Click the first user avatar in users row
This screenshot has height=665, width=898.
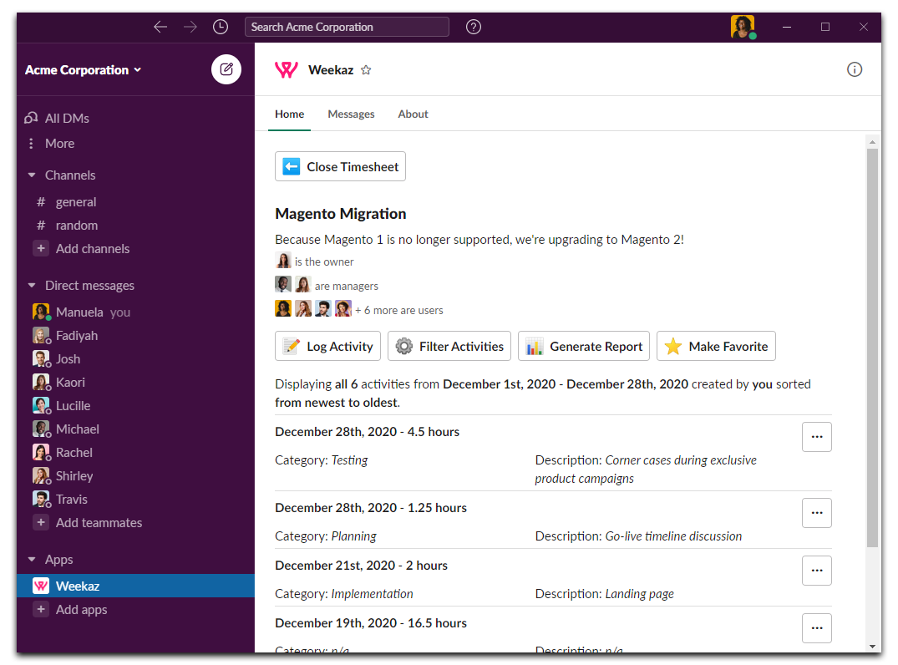(x=283, y=309)
